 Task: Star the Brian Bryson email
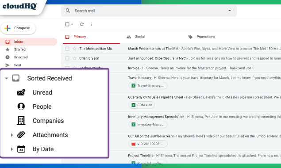click(x=74, y=58)
